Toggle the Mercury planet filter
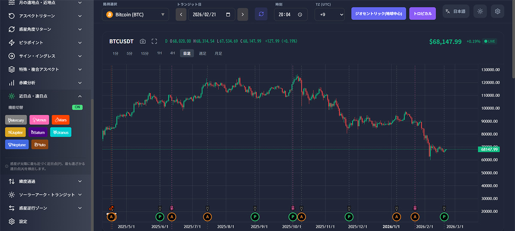Viewport: 515px width, 231px height. 16,120
